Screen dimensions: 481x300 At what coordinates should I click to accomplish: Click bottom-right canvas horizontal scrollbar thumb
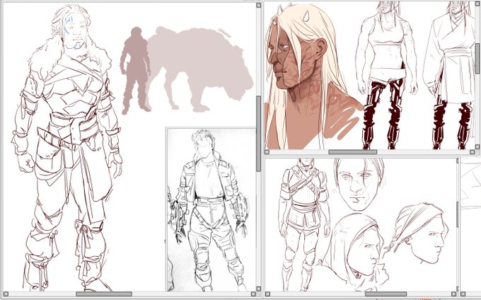pos(386,294)
